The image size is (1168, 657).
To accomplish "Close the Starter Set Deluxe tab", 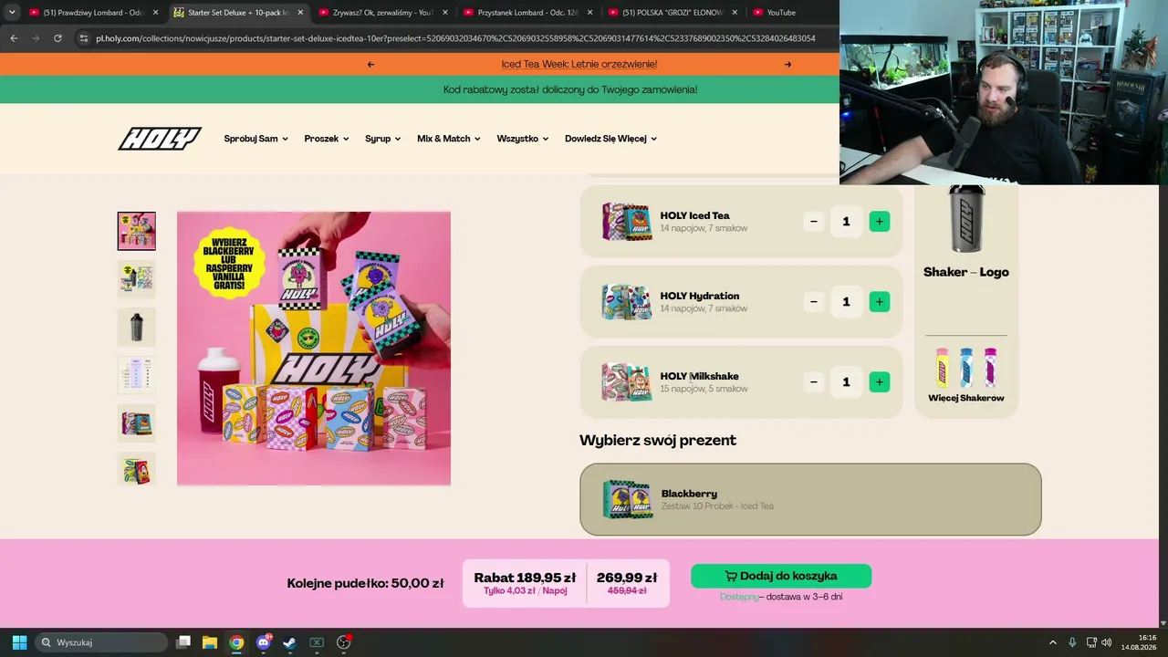I will point(300,13).
